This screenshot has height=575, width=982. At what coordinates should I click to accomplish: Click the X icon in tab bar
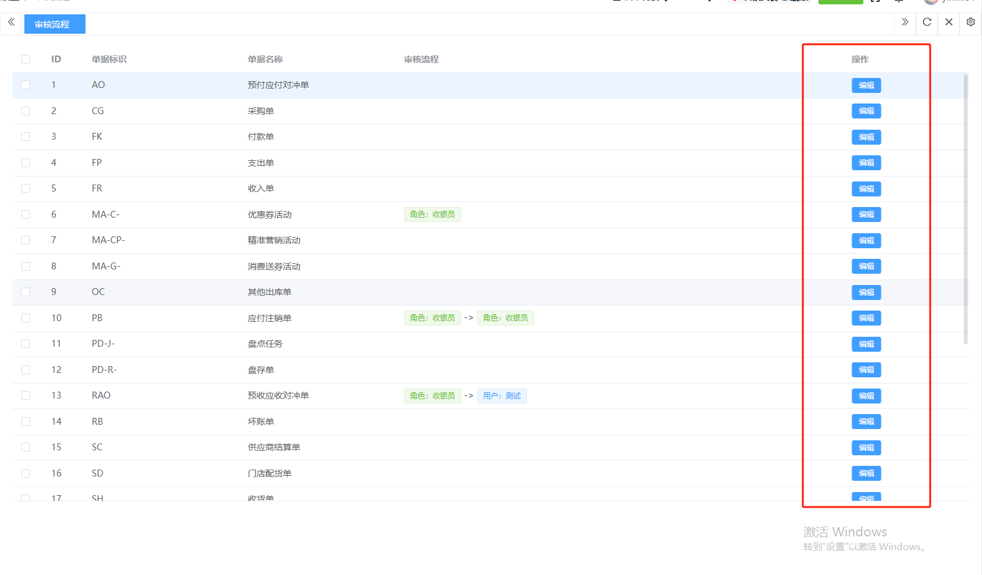(948, 22)
